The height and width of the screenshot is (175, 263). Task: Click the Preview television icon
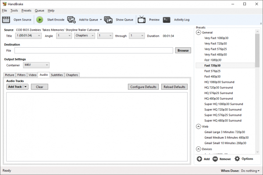(142, 20)
